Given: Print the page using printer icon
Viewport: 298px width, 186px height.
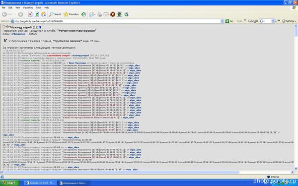Looking at the screenshot, I should pyautogui.click(x=100, y=14).
